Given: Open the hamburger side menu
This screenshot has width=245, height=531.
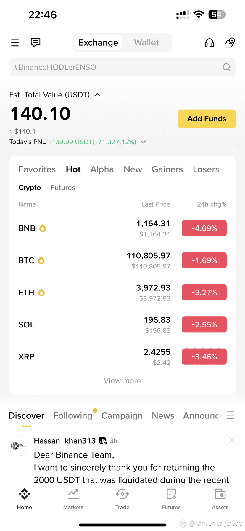Looking at the screenshot, I should [15, 43].
